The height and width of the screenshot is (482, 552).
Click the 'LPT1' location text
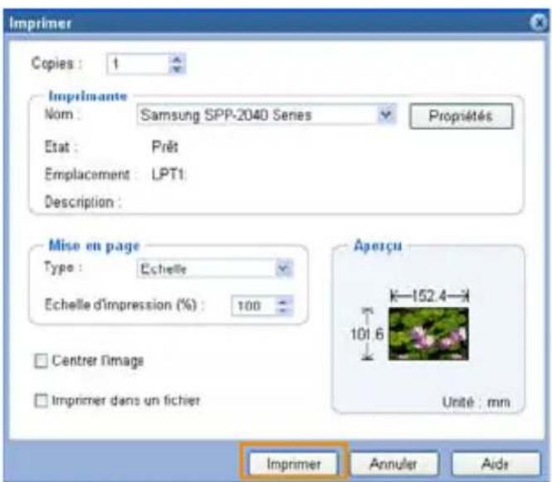click(x=169, y=174)
